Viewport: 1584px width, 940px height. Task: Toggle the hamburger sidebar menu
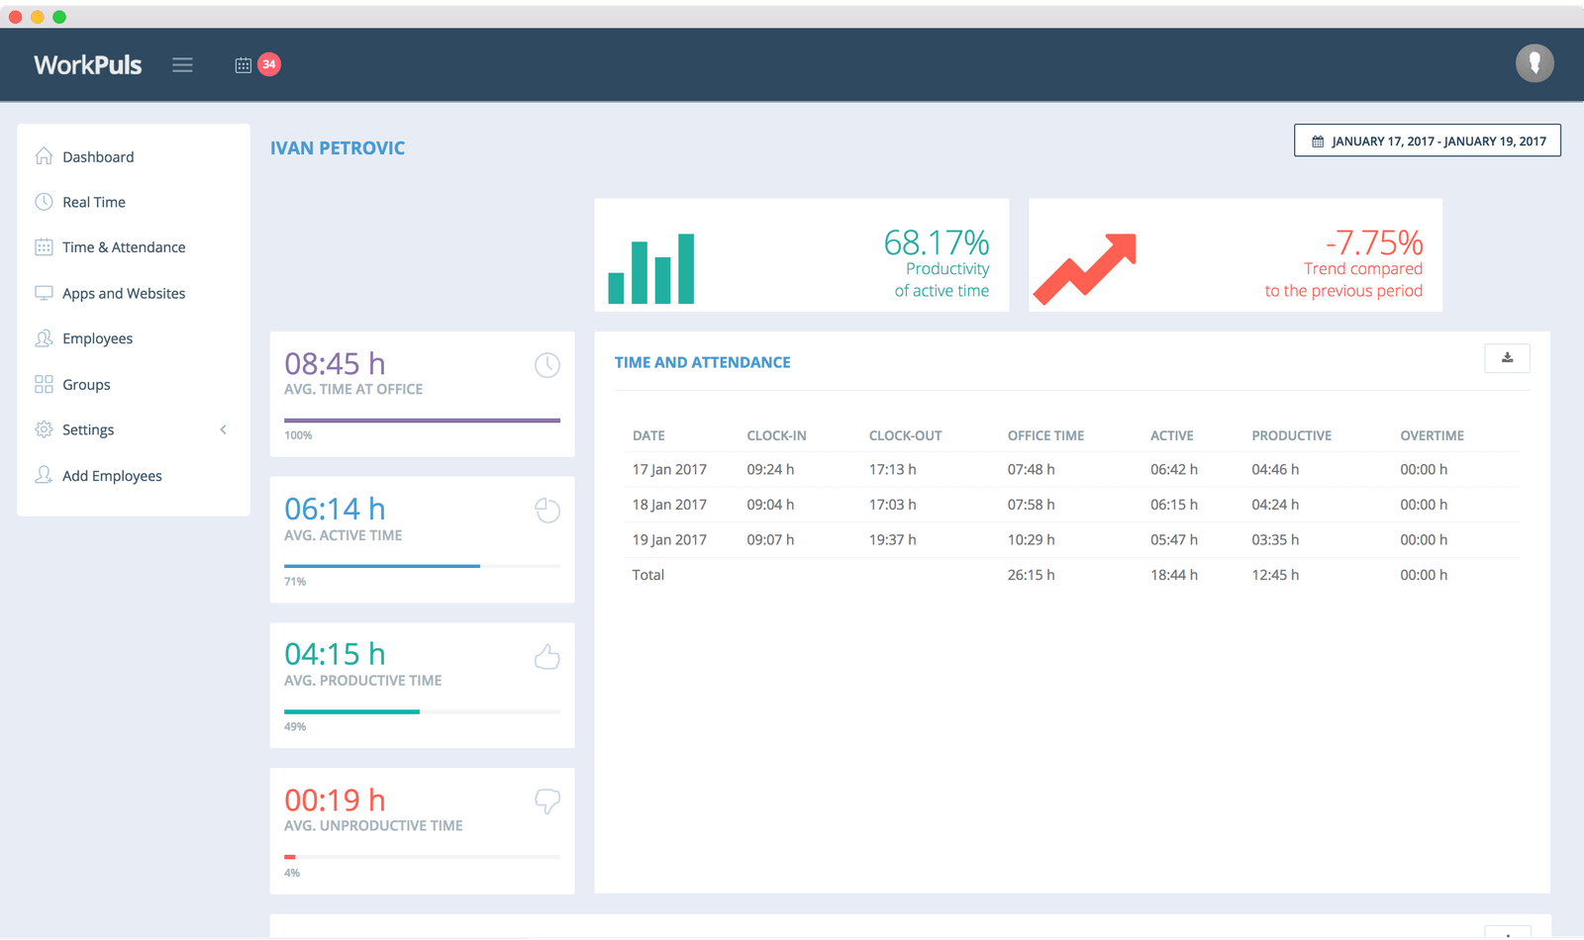(182, 65)
